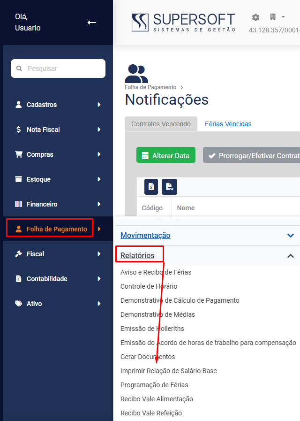Screen dimensions: 300x421
Task: Open the Emissão de Holleriths report
Action: coord(152,329)
